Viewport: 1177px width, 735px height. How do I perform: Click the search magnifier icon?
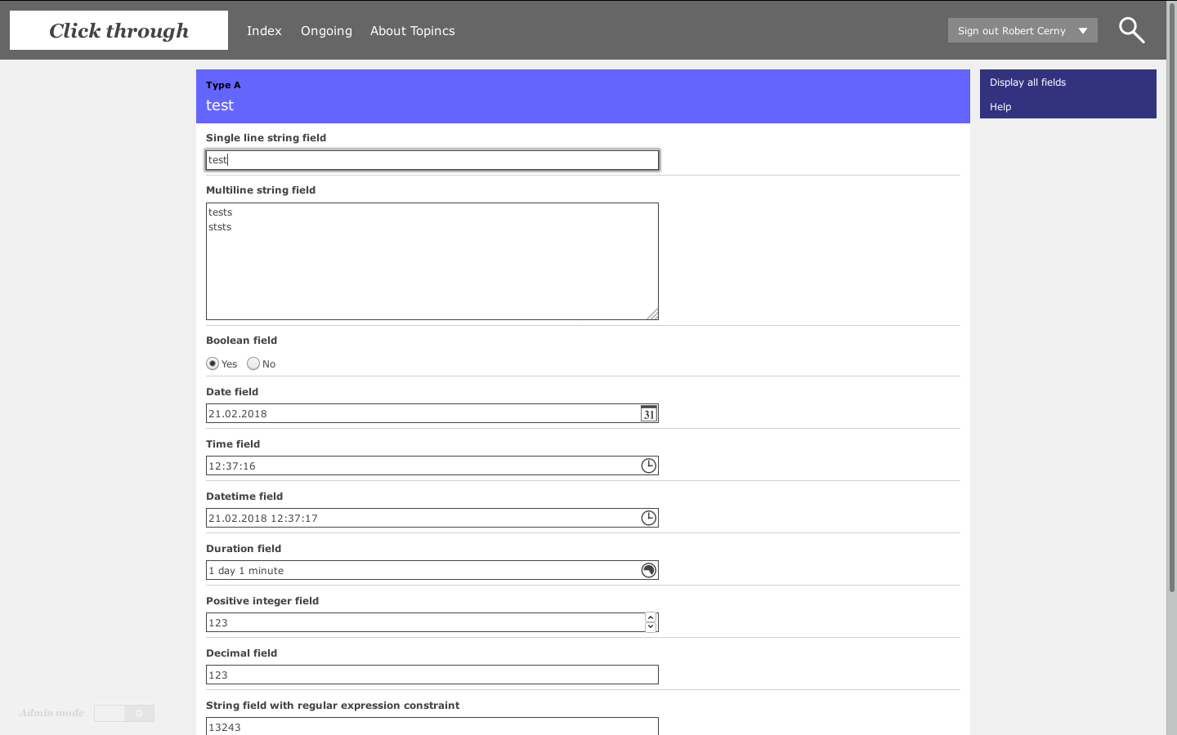1131,30
